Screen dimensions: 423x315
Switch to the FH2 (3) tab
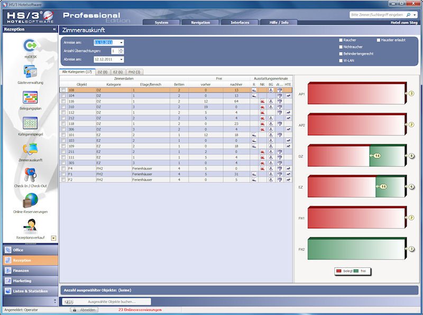(134, 72)
